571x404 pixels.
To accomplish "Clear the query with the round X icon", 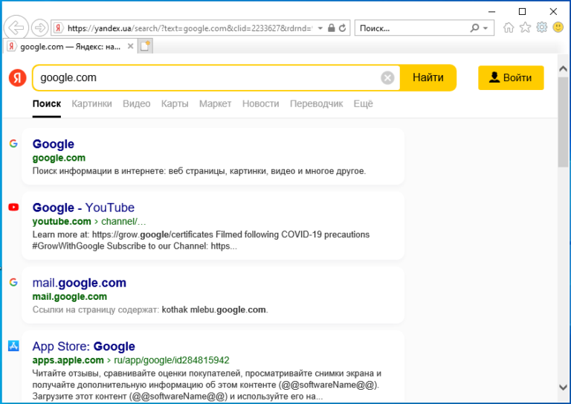I will 387,77.
